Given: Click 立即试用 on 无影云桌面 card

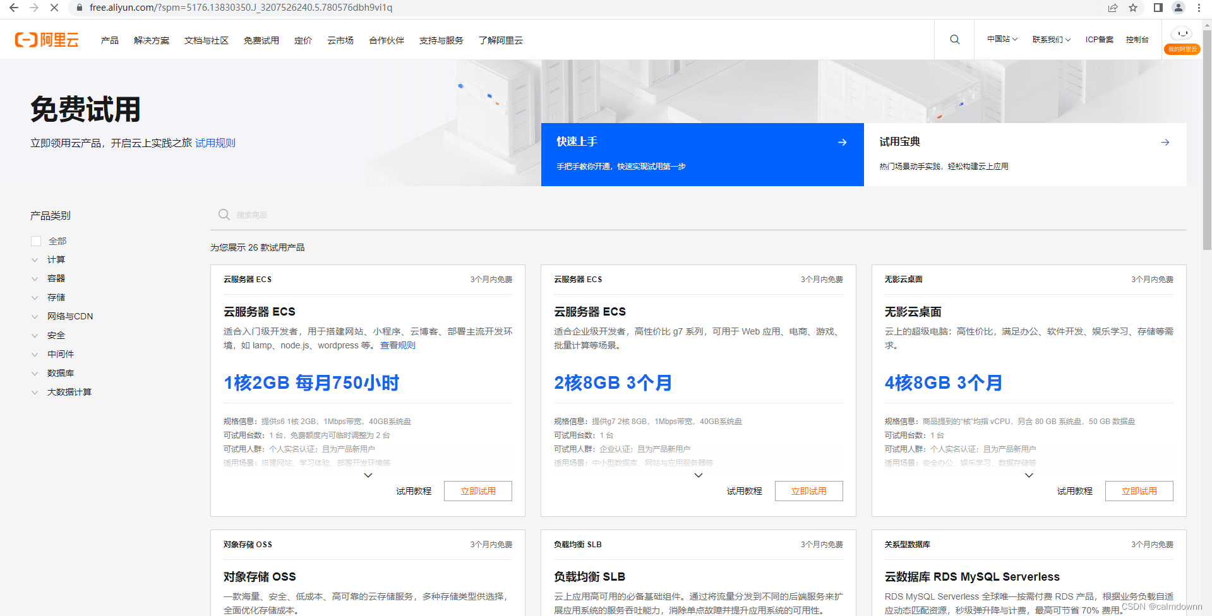Looking at the screenshot, I should coord(1139,491).
